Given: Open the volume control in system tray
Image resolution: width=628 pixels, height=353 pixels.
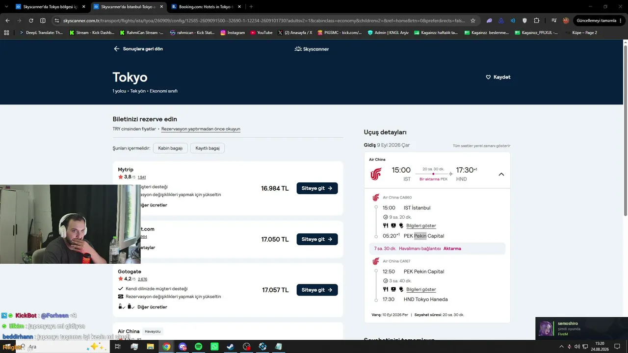Looking at the screenshot, I should click(577, 347).
